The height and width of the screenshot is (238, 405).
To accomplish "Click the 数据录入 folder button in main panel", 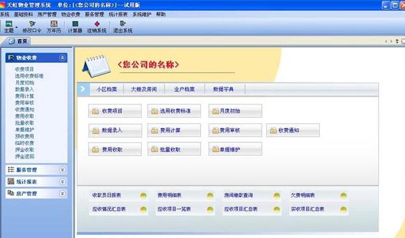I will 115,131.
